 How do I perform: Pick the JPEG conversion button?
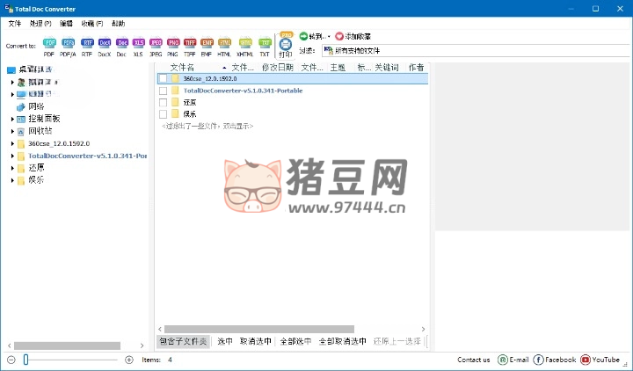156,44
